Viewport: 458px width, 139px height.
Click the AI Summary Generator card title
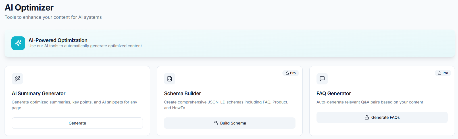39,94
